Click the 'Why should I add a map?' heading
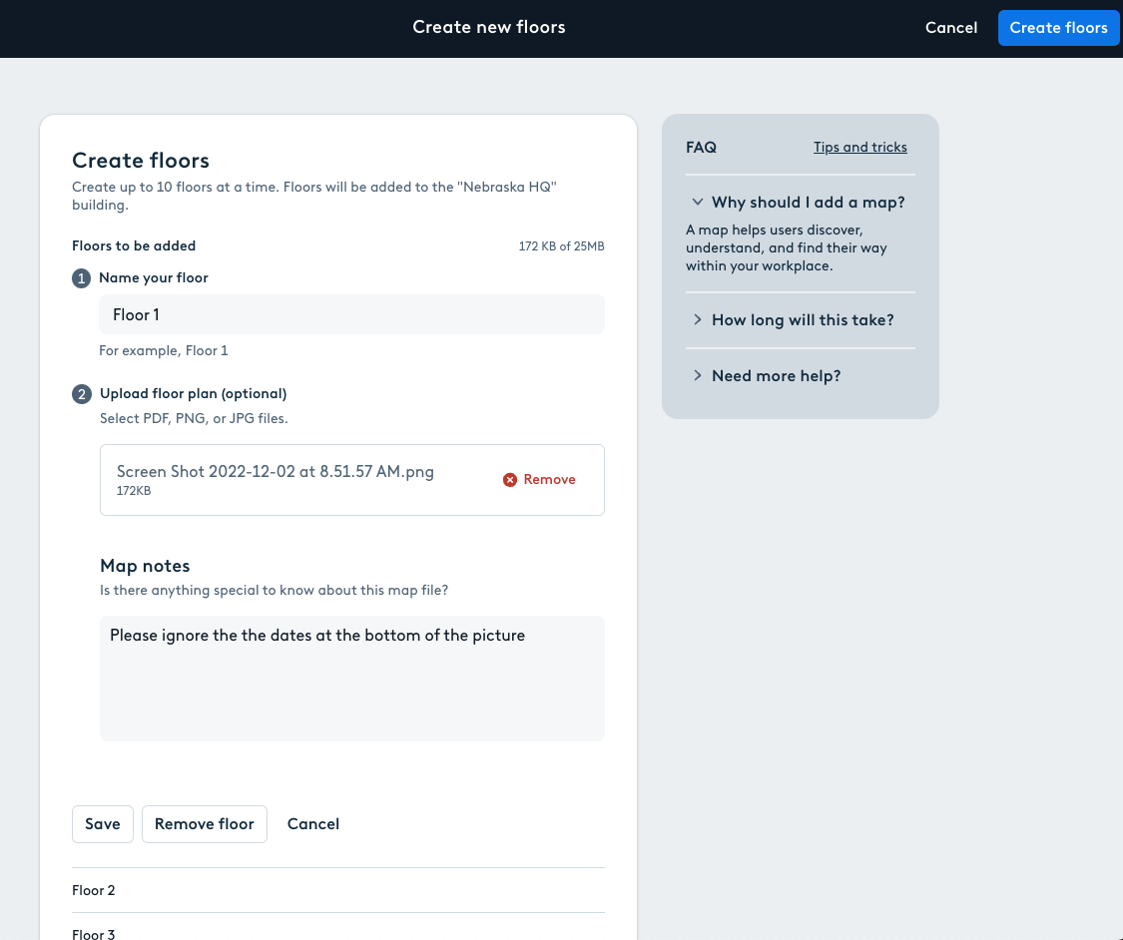Screen dimensions: 1123x940 tap(808, 202)
